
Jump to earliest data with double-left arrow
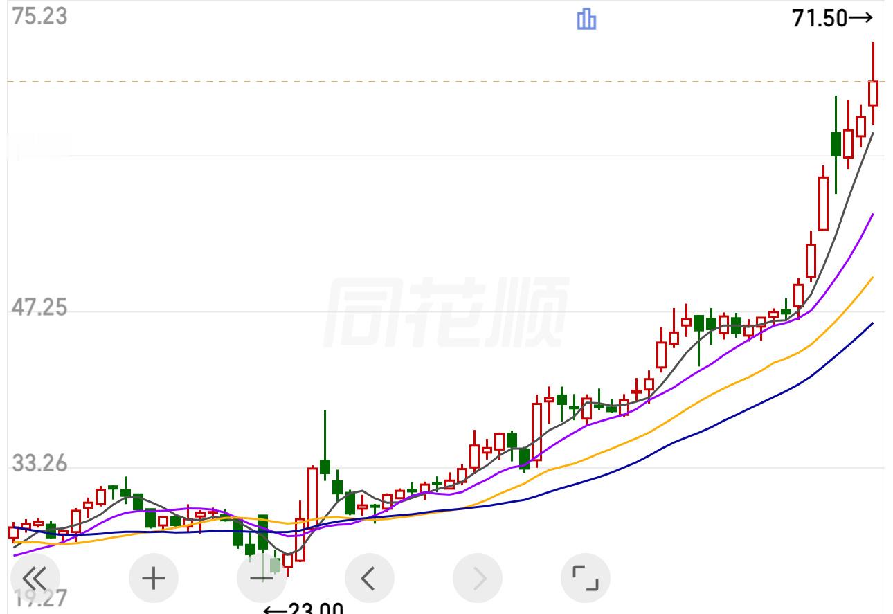35,577
